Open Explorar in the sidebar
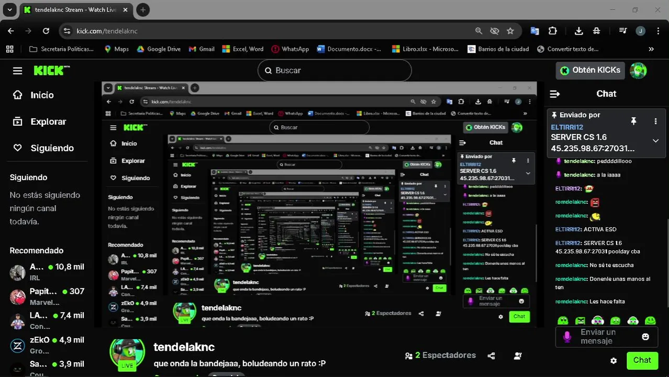The width and height of the screenshot is (669, 377). pos(40,121)
